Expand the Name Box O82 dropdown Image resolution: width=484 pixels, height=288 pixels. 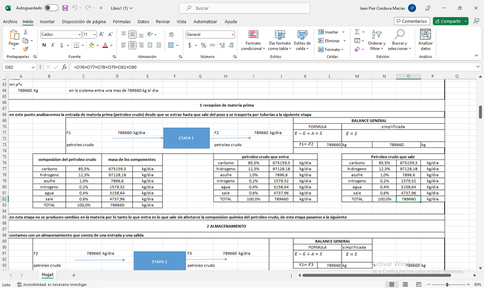(33, 67)
